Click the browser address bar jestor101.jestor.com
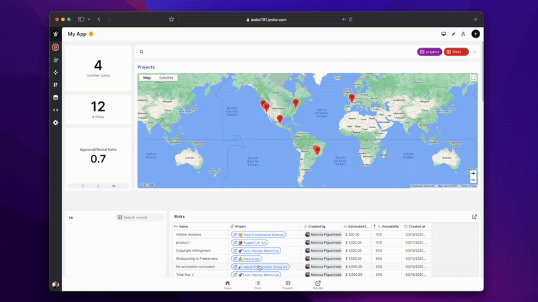This screenshot has height=302, width=538. 266,19
